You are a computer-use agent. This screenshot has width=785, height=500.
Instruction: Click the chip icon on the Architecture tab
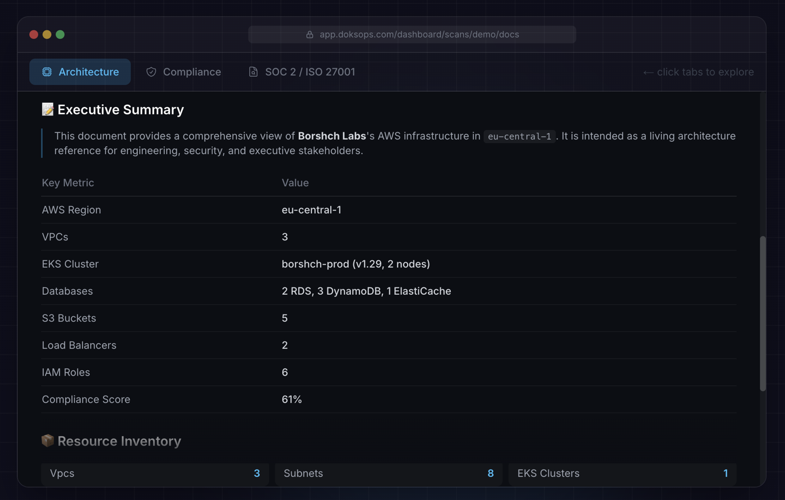point(47,72)
